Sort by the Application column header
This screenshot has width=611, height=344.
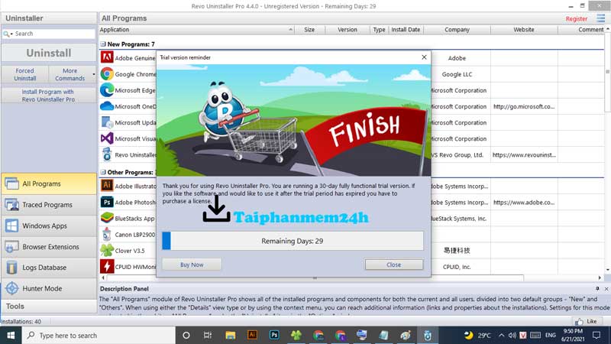[x=196, y=30]
